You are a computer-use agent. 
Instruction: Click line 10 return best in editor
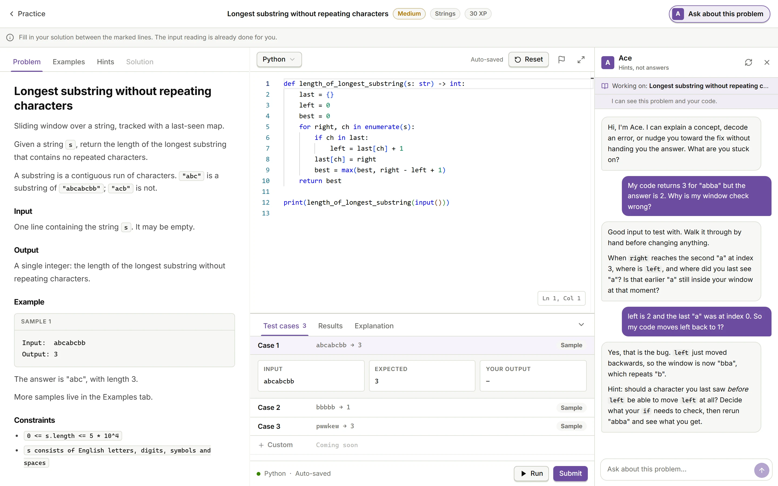click(320, 181)
